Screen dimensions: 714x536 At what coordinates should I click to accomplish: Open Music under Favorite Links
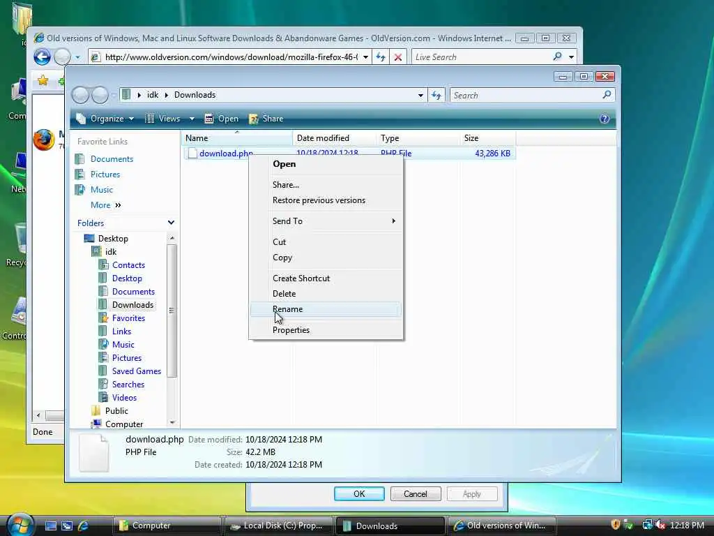102,190
